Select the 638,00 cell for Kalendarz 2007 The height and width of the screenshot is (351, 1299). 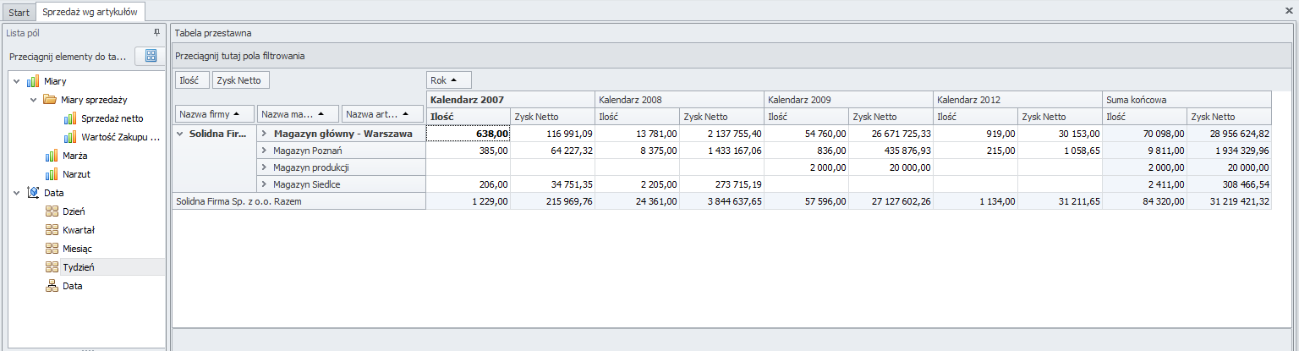[x=468, y=134]
